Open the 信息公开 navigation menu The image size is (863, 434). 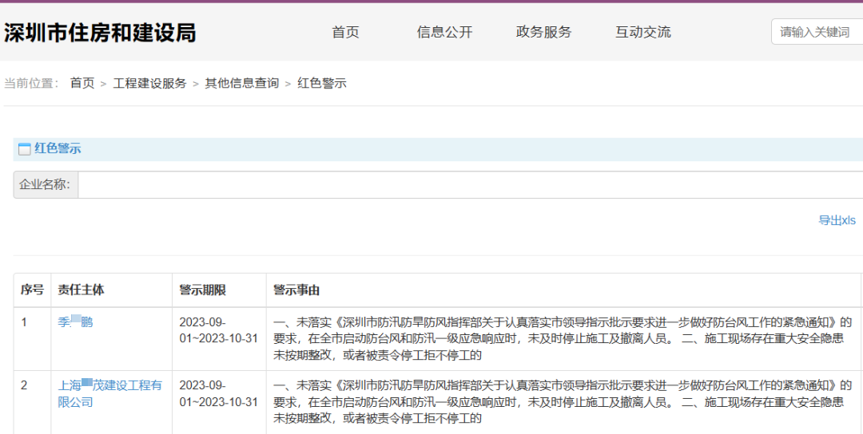(x=445, y=32)
